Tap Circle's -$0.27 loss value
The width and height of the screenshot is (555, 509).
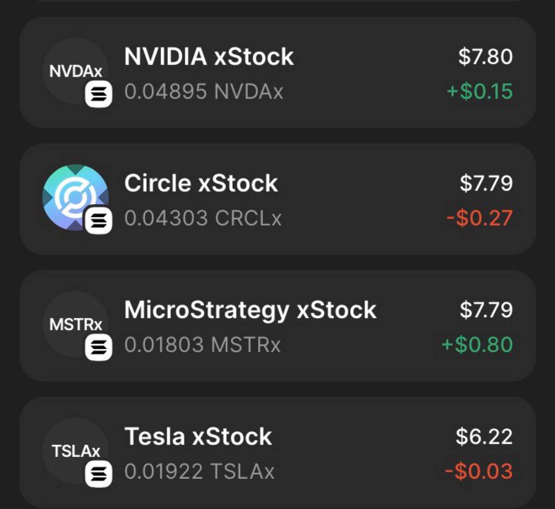click(x=480, y=218)
